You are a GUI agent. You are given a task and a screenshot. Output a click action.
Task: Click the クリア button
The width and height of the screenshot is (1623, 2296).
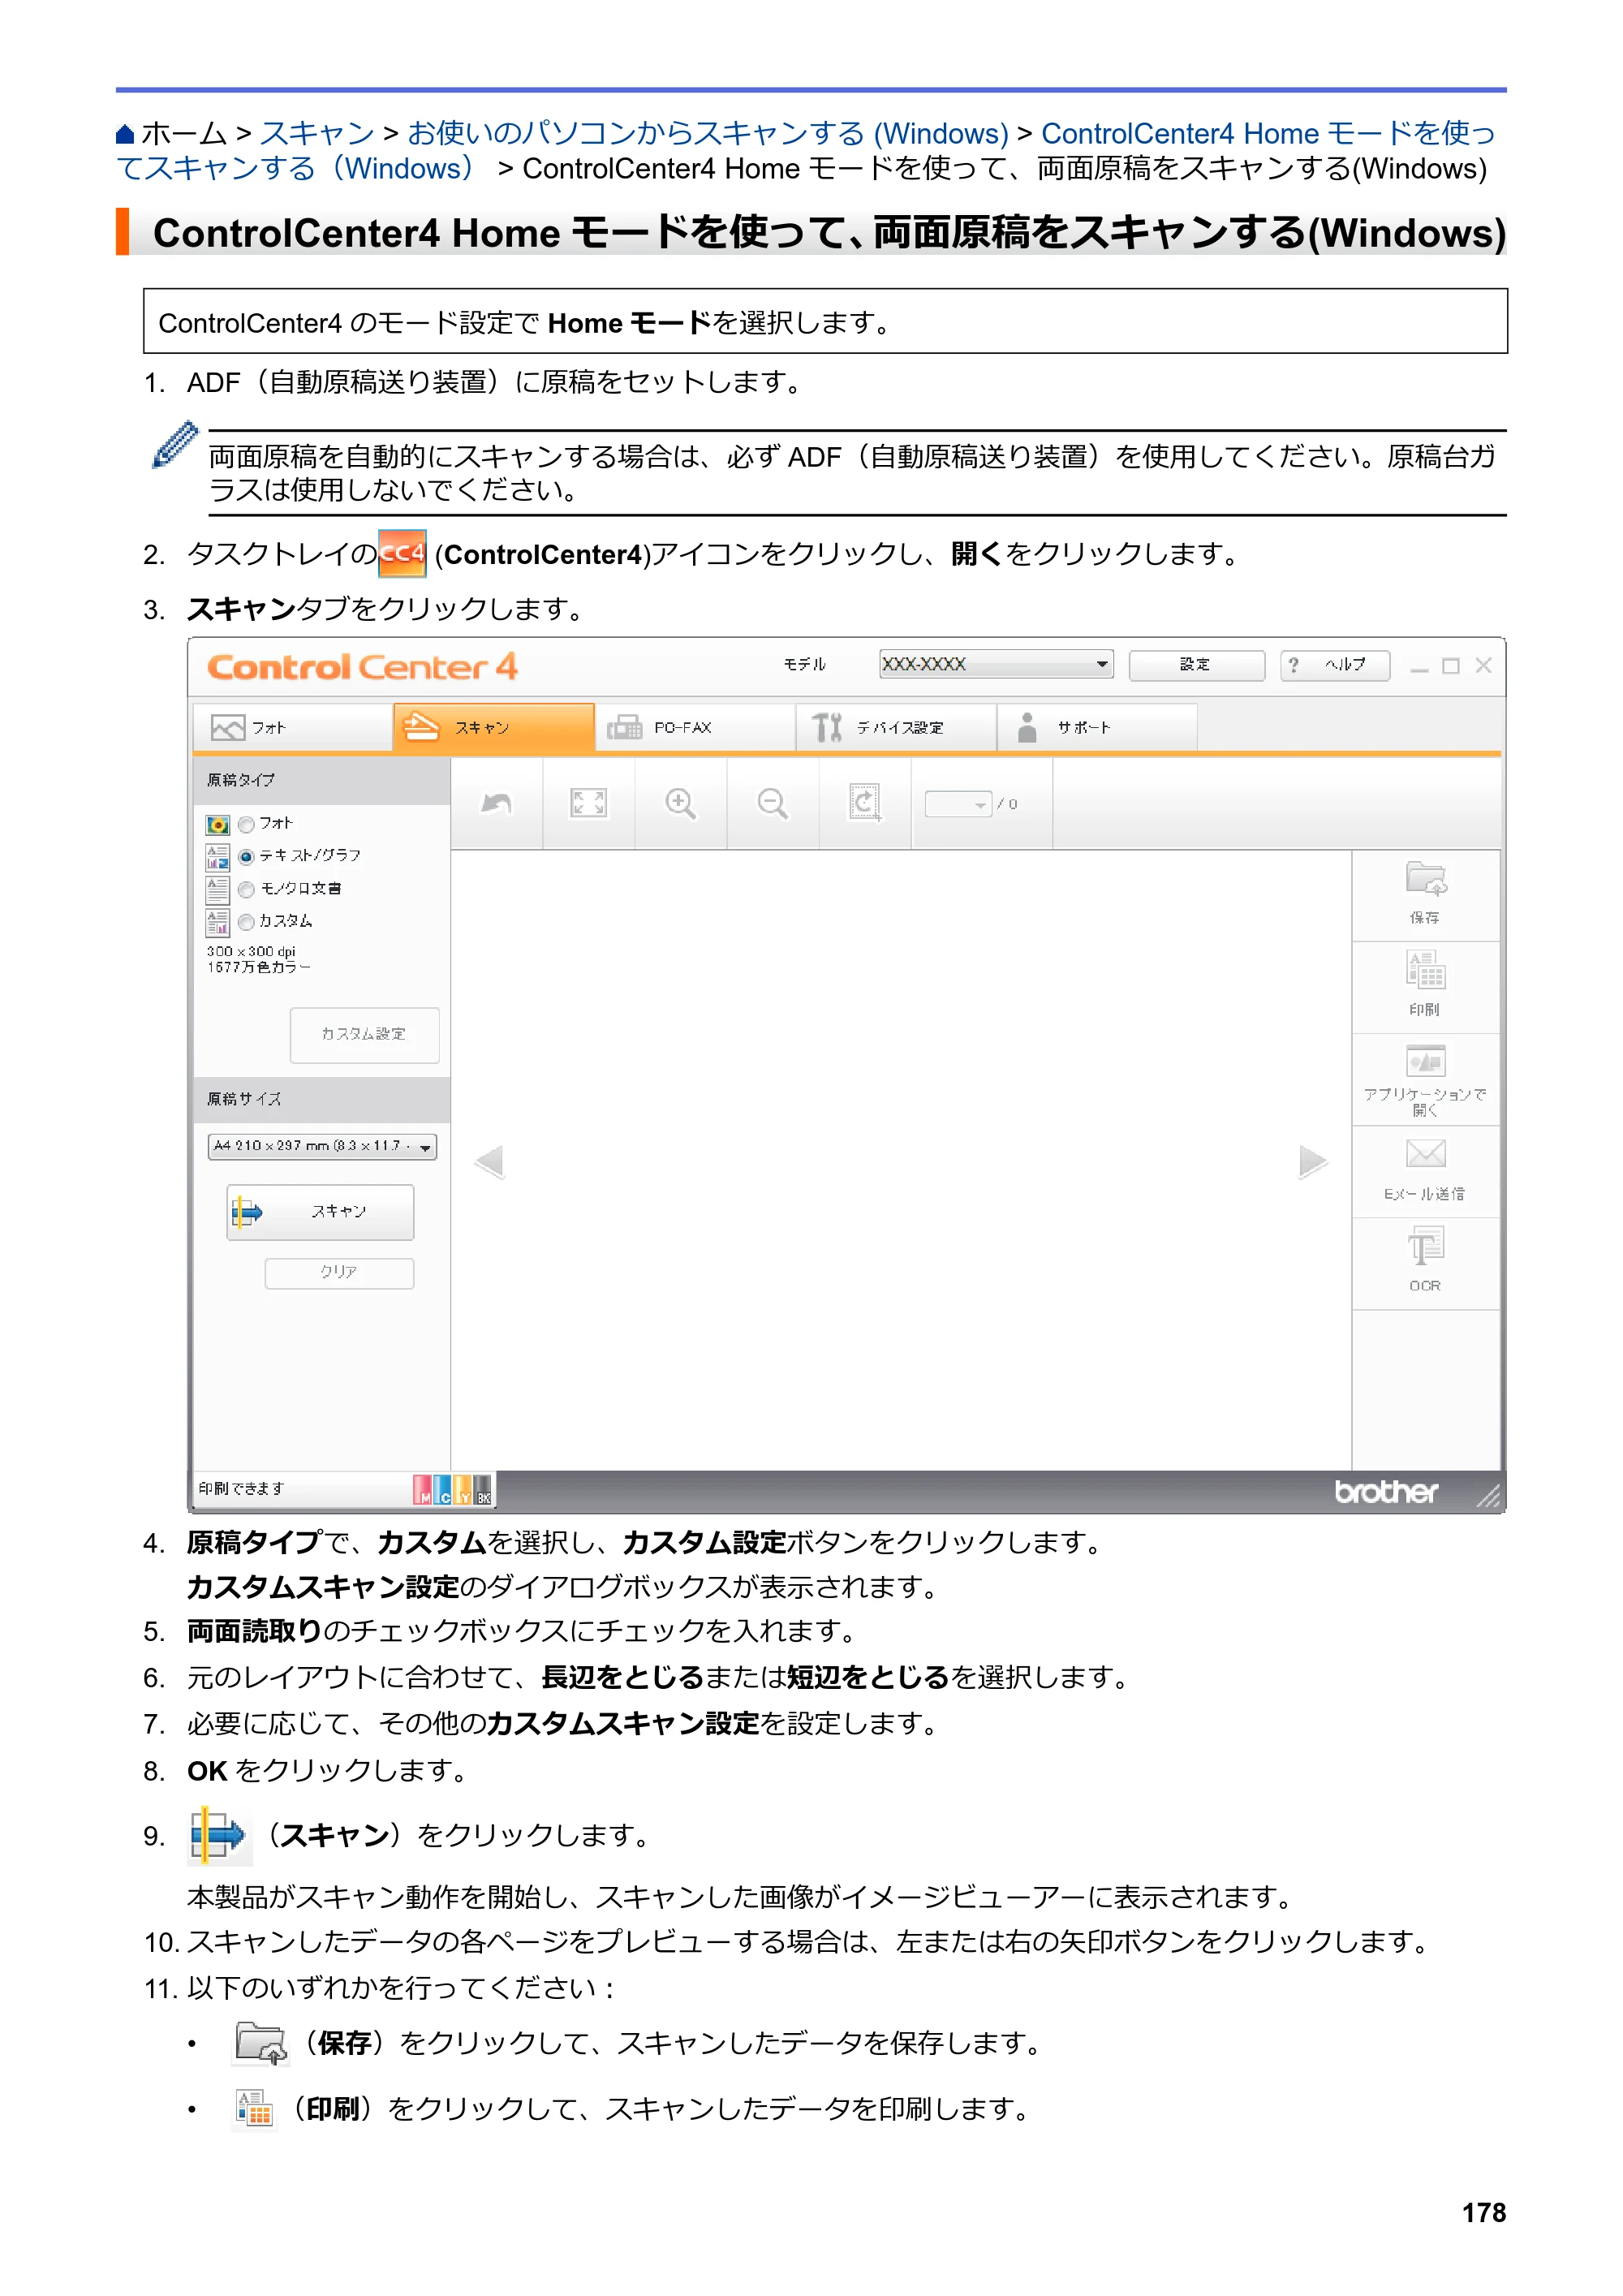point(339,1273)
